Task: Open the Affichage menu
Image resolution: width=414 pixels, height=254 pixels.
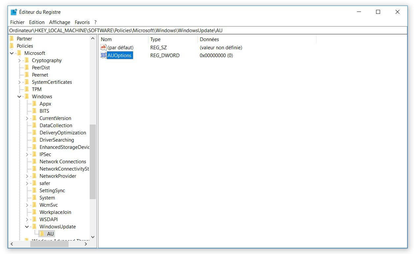Action: coord(60,22)
